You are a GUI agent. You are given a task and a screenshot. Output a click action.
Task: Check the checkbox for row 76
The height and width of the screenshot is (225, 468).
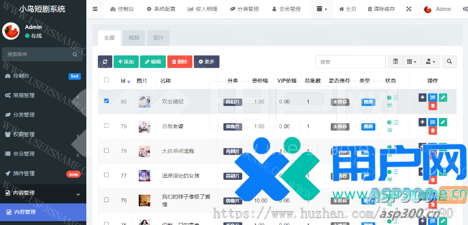click(x=106, y=200)
